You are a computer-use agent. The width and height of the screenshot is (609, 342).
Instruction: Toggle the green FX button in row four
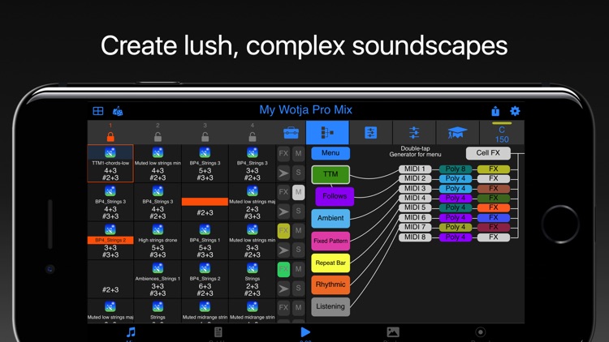tap(283, 269)
